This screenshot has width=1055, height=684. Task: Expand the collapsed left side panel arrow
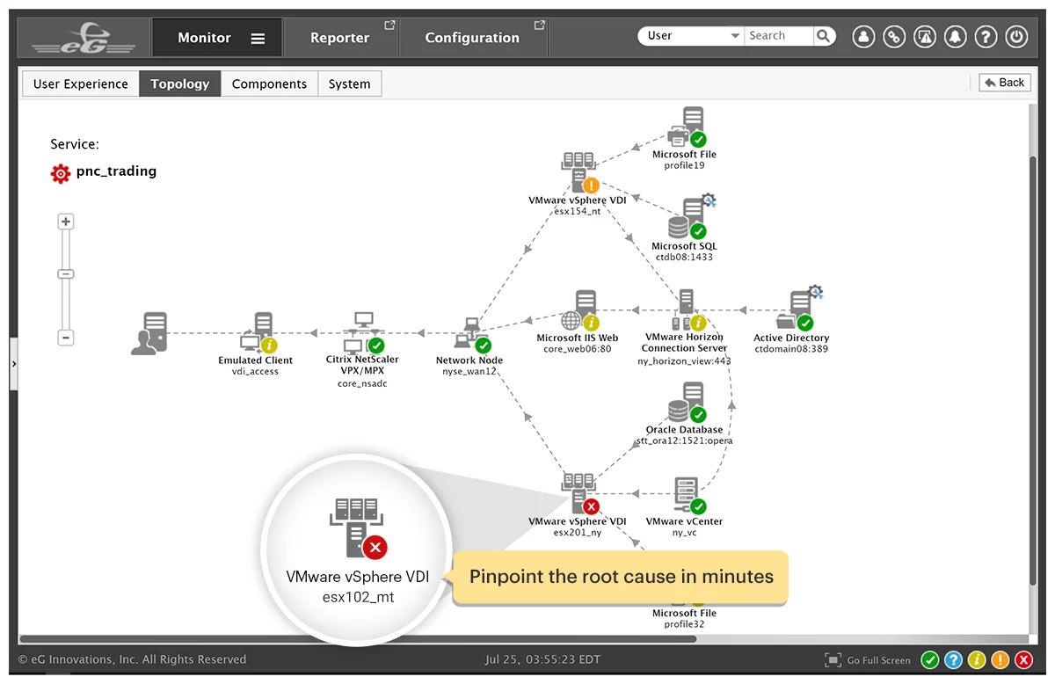tap(13, 362)
